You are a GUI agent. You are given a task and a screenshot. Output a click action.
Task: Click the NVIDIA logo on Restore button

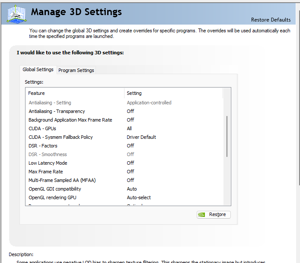pos(201,215)
